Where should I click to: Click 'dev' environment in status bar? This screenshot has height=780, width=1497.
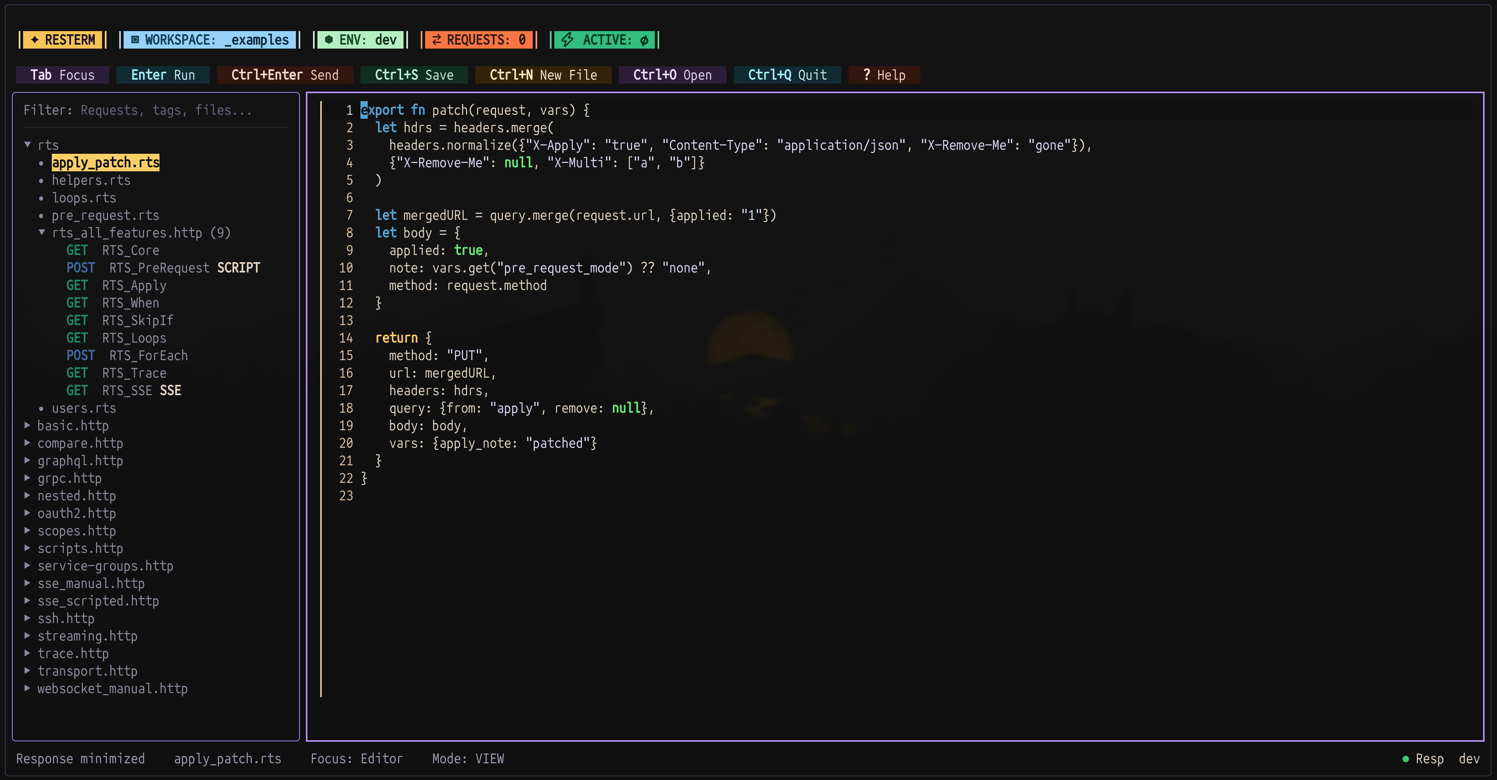tap(1469, 758)
